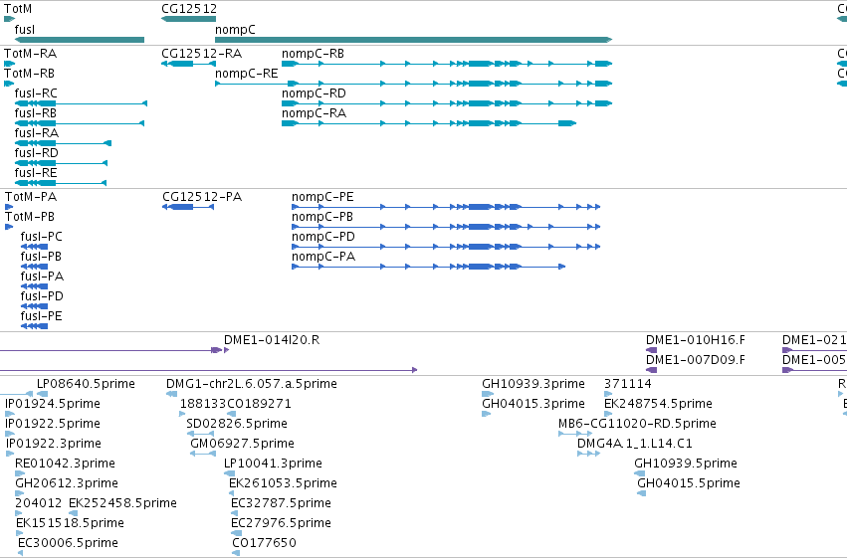Image resolution: width=847 pixels, height=558 pixels.
Task: Select the TotM-RB transcript label
Action: [29, 74]
